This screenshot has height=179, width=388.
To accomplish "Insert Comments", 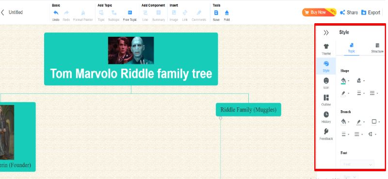I will pyautogui.click(x=199, y=15).
